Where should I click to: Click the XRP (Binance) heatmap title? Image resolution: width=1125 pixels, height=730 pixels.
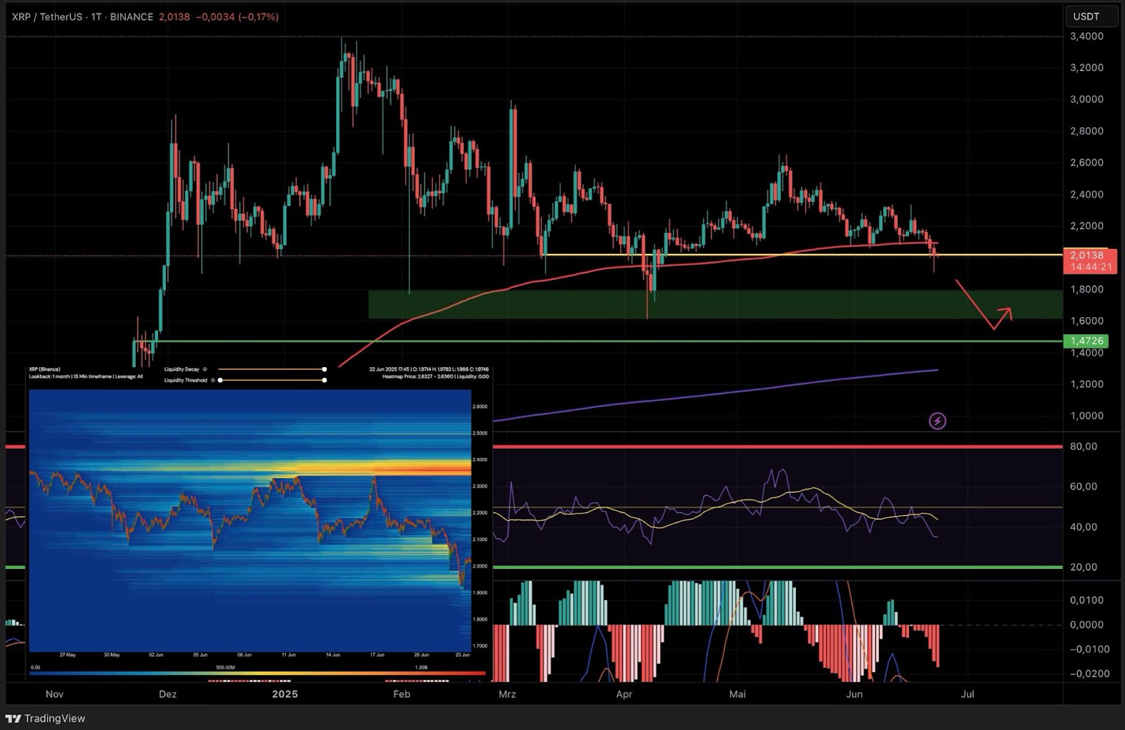tap(44, 369)
